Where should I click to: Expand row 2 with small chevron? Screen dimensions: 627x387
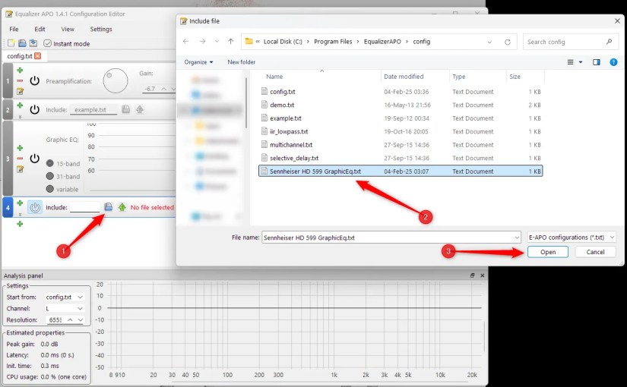coord(20,117)
